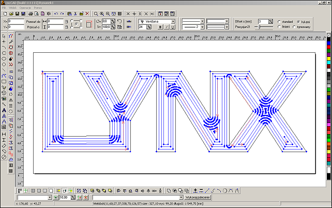This screenshot has height=208, width=332.
Task: Choose the rectangle drawing tool
Action: point(4,82)
